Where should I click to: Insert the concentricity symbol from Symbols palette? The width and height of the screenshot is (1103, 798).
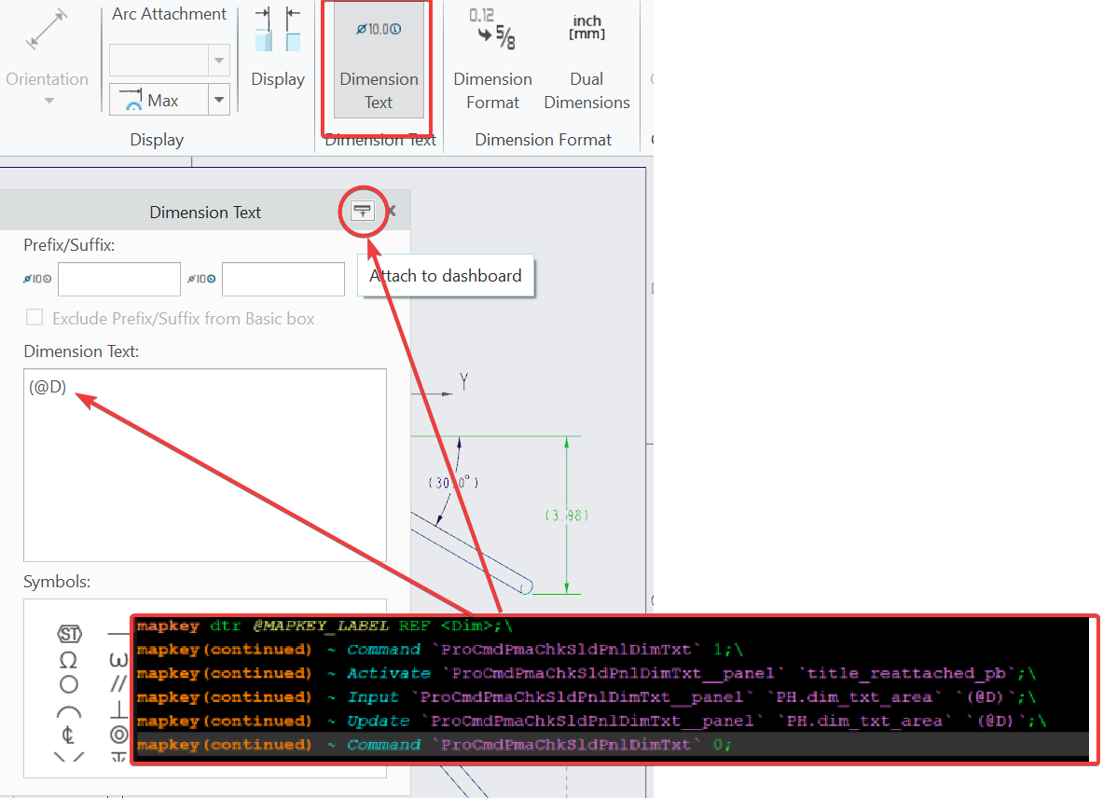click(120, 735)
